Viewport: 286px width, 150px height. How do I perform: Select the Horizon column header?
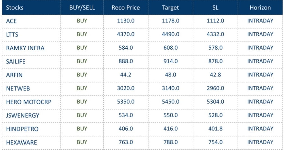click(x=260, y=8)
